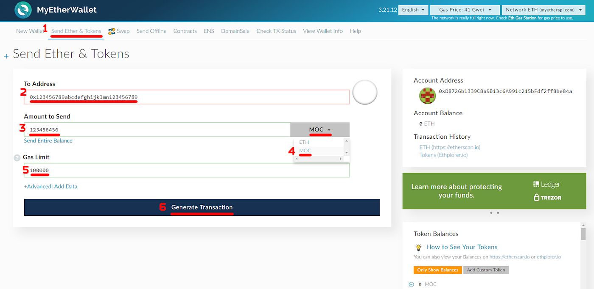Open the Gas Price 41 Gwei dropdown
This screenshot has width=594, height=289.
pyautogui.click(x=465, y=10)
